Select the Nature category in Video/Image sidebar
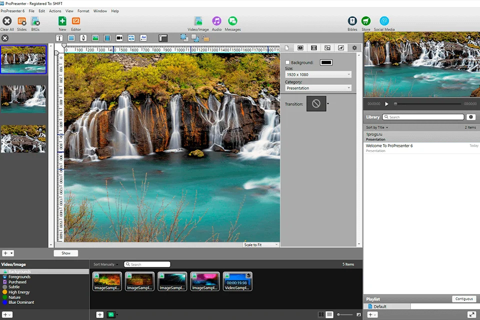Viewport: 480px width, 320px height. point(16,297)
